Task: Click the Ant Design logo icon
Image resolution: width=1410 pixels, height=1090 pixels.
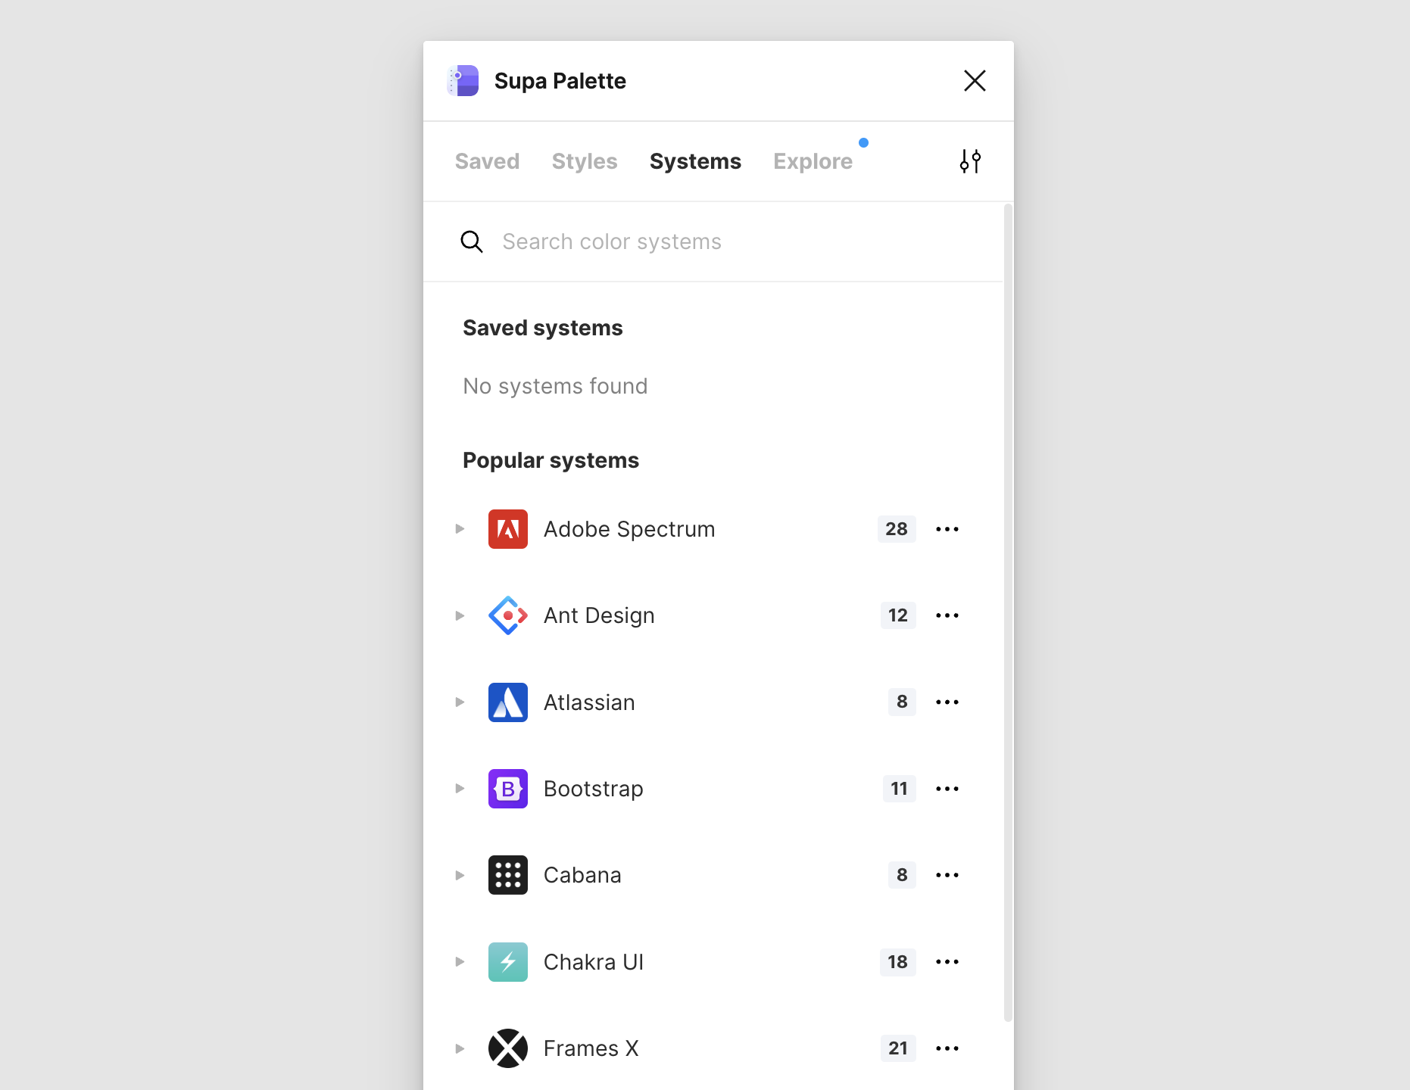Action: pos(508,615)
